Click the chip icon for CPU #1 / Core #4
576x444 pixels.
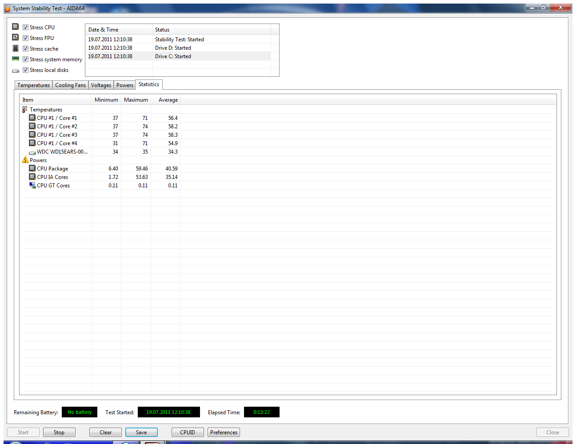pos(32,143)
